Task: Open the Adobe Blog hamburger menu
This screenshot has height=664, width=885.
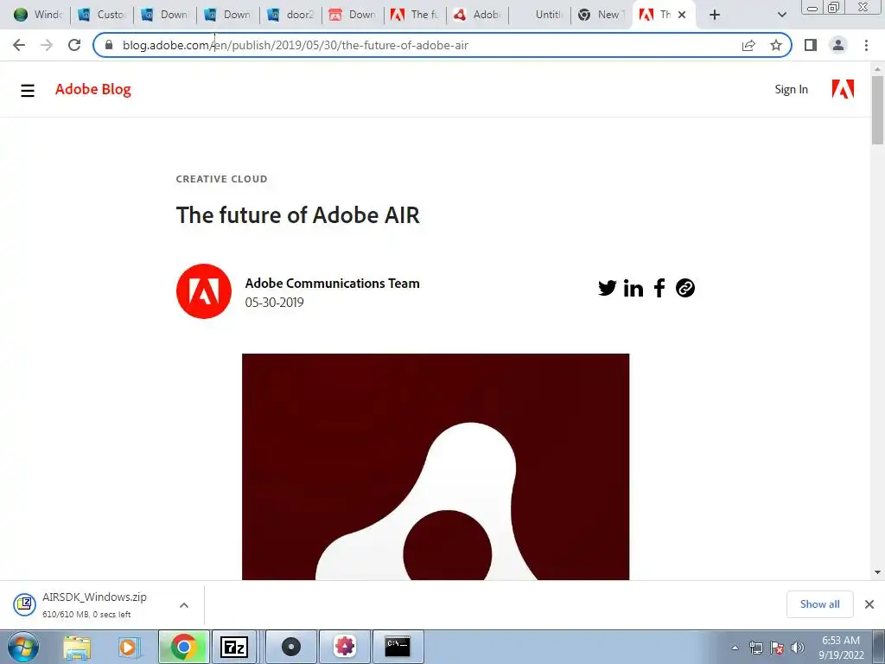Action: [x=28, y=90]
